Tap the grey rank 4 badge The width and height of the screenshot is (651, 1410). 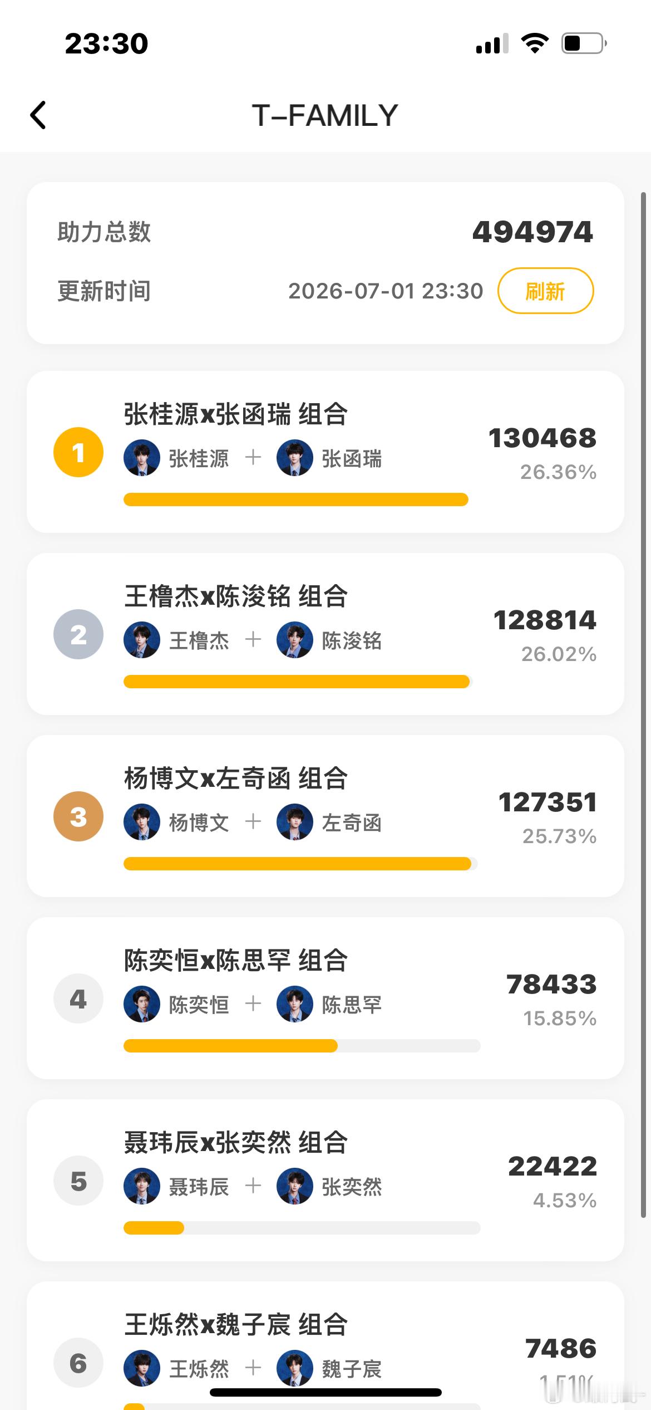[x=78, y=998]
